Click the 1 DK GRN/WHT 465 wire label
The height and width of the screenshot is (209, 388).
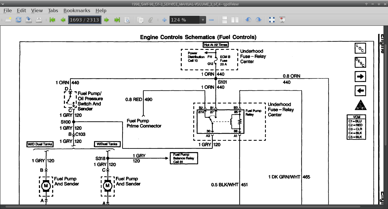click(289, 177)
